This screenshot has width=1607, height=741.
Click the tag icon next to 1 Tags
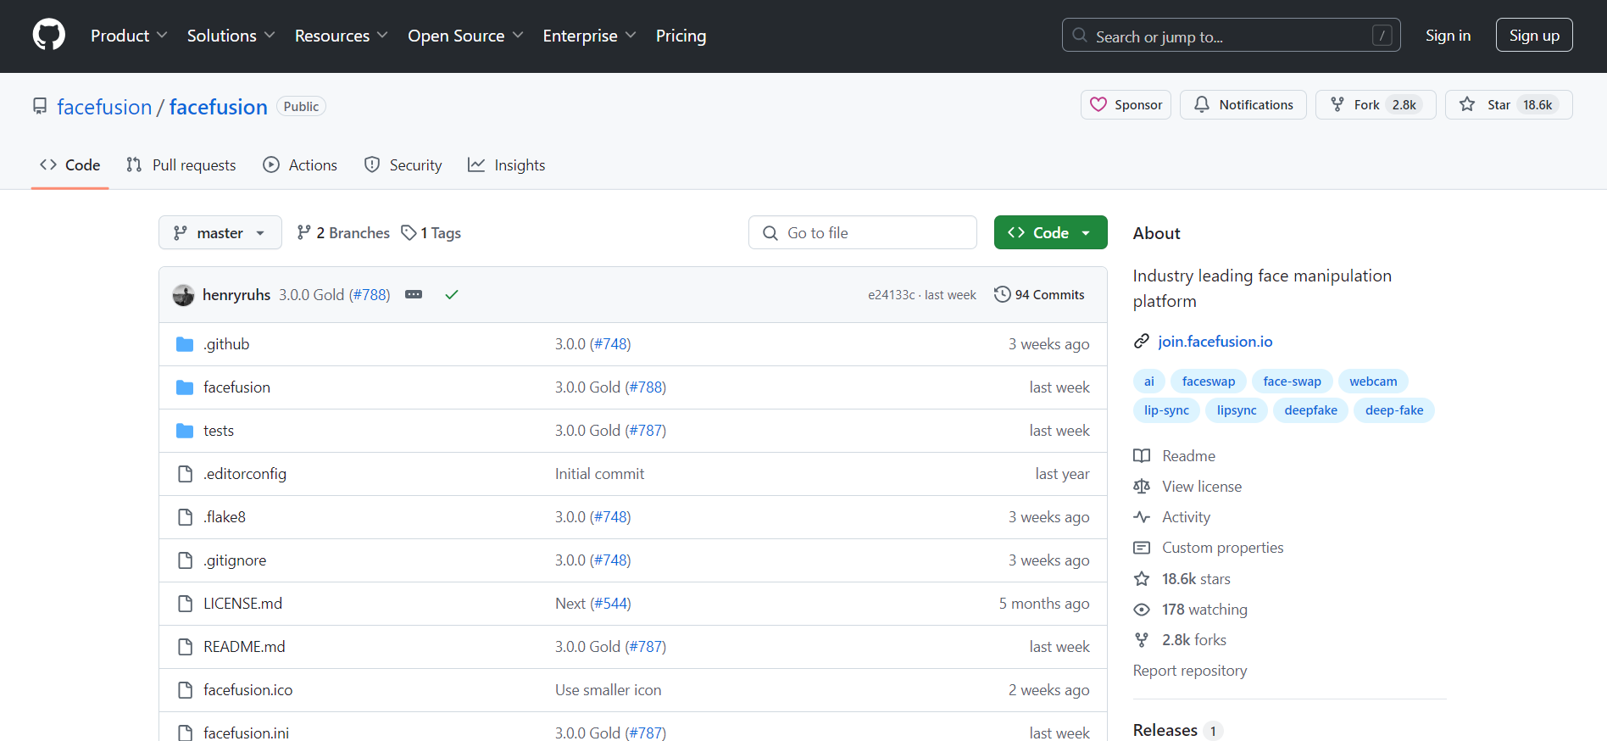(x=409, y=232)
